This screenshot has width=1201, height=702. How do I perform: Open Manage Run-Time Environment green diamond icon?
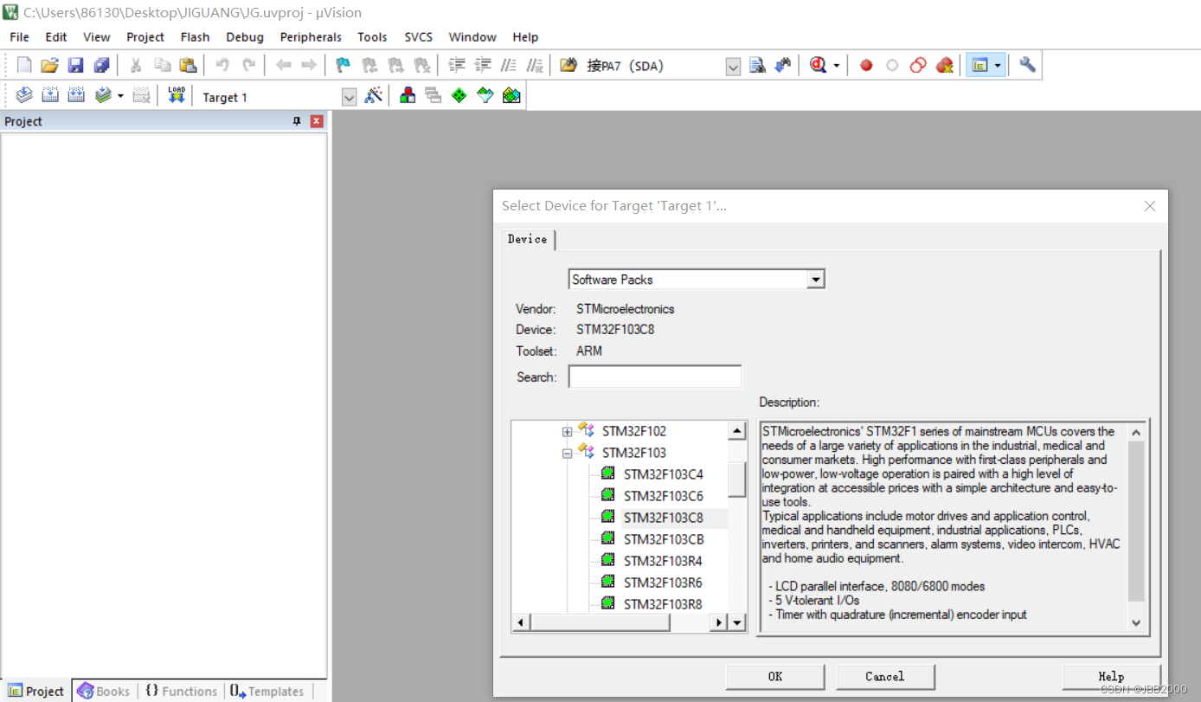(459, 95)
